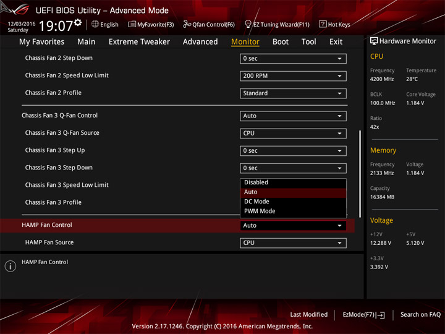Click the EzMode exit arrow icon
This screenshot has height=334, width=445.
click(x=381, y=315)
